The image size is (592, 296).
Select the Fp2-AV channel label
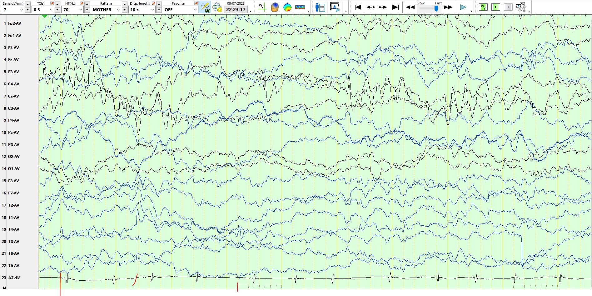pos(15,23)
